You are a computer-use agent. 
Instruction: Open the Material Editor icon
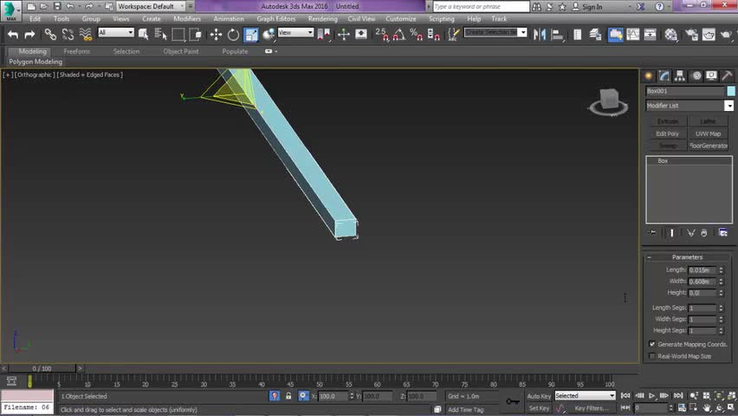[x=671, y=35]
